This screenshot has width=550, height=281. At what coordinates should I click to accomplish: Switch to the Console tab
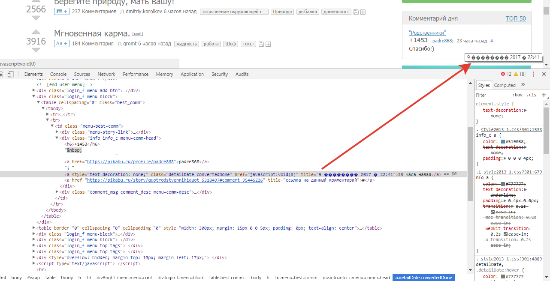click(x=58, y=74)
